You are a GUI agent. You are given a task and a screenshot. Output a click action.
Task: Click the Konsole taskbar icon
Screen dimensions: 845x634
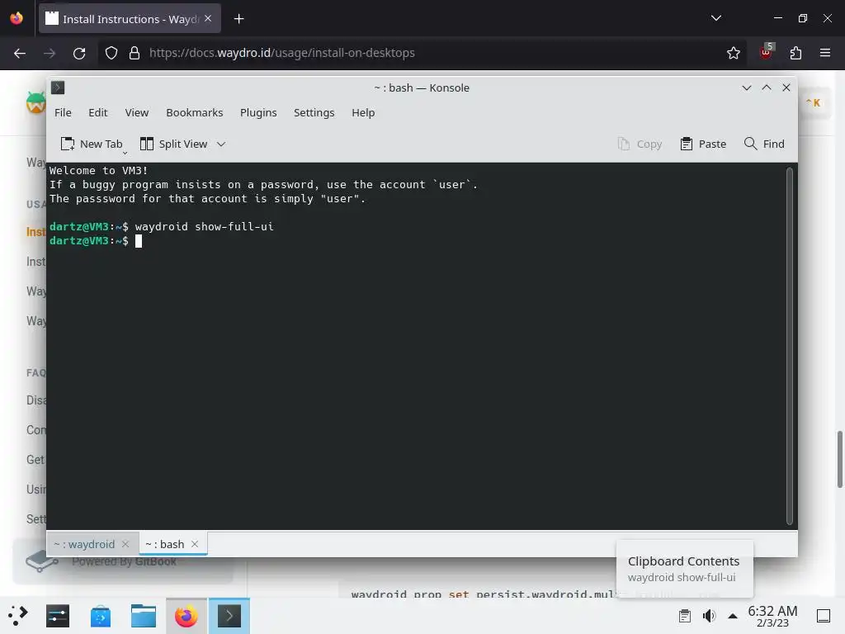click(229, 616)
